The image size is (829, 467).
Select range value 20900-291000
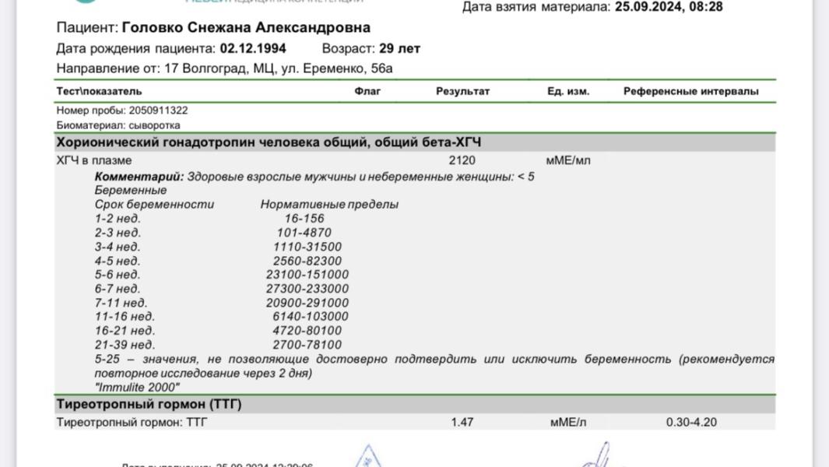pos(307,303)
